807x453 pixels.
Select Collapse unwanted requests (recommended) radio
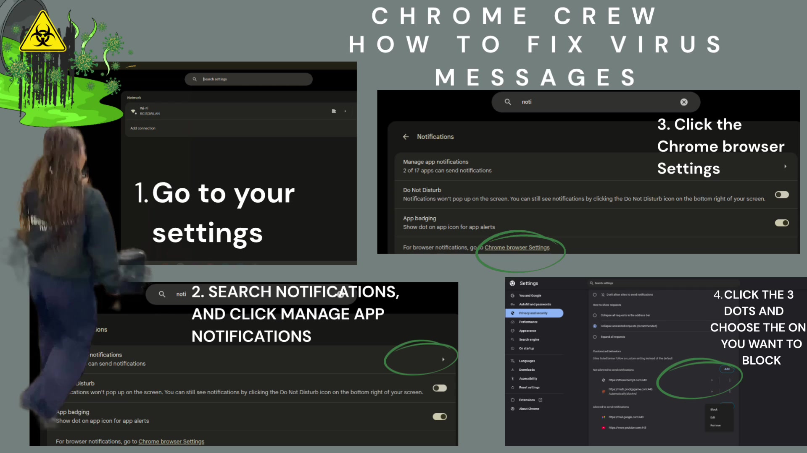point(595,326)
